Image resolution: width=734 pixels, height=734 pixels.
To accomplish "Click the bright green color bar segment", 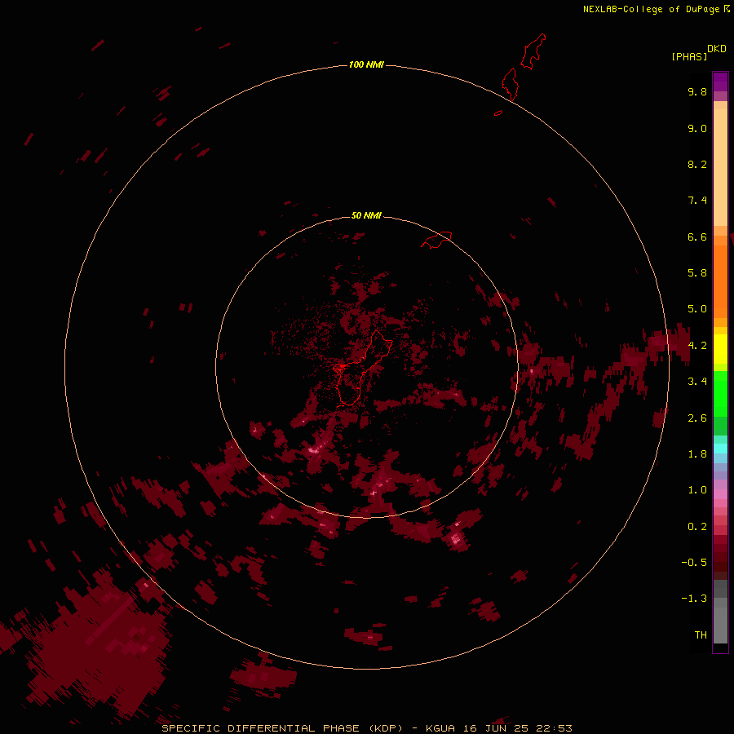I will click(720, 393).
